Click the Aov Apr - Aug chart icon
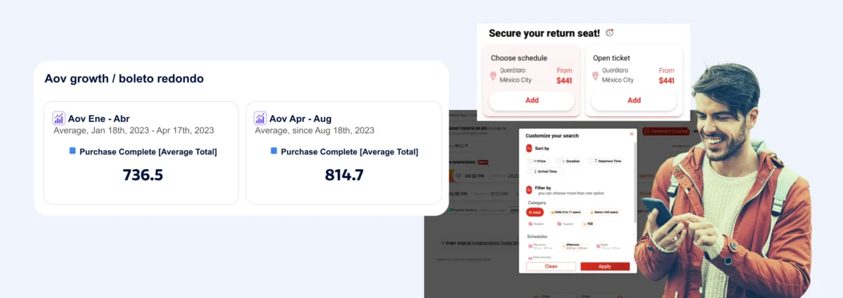 [260, 118]
